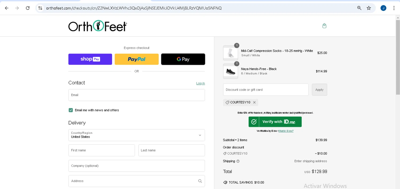Image resolution: width=400 pixels, height=189 pixels.
Task: Click 'TOTAL SAVINGS $10.00' text
Action: click(246, 182)
